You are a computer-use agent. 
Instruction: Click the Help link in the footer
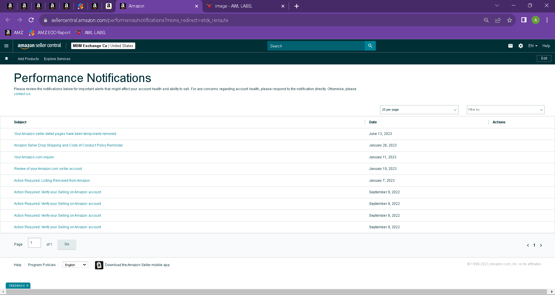click(x=18, y=265)
